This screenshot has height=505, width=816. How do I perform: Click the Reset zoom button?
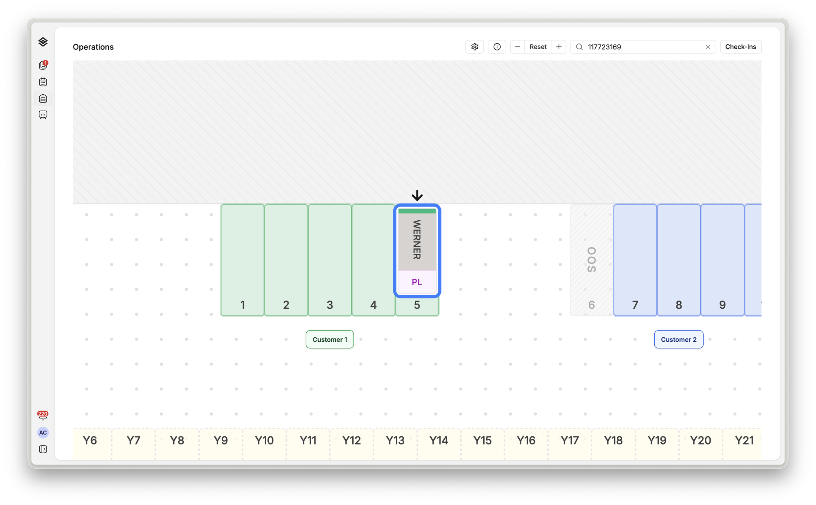click(x=538, y=47)
